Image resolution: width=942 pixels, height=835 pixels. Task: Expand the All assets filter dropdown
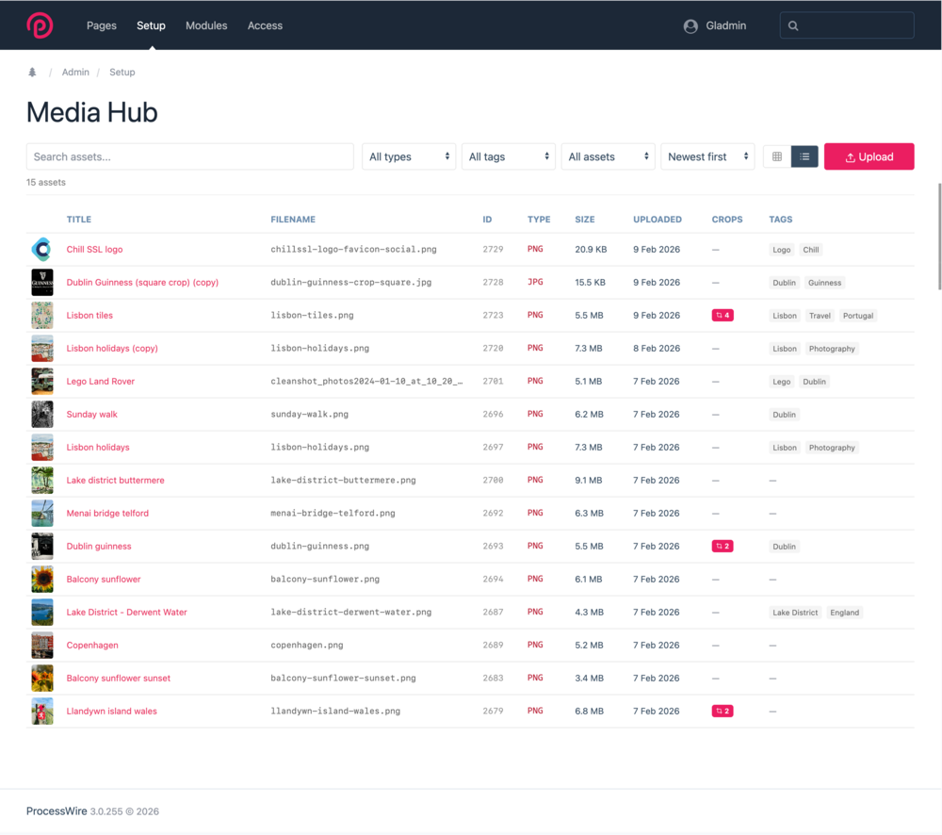[x=608, y=157]
